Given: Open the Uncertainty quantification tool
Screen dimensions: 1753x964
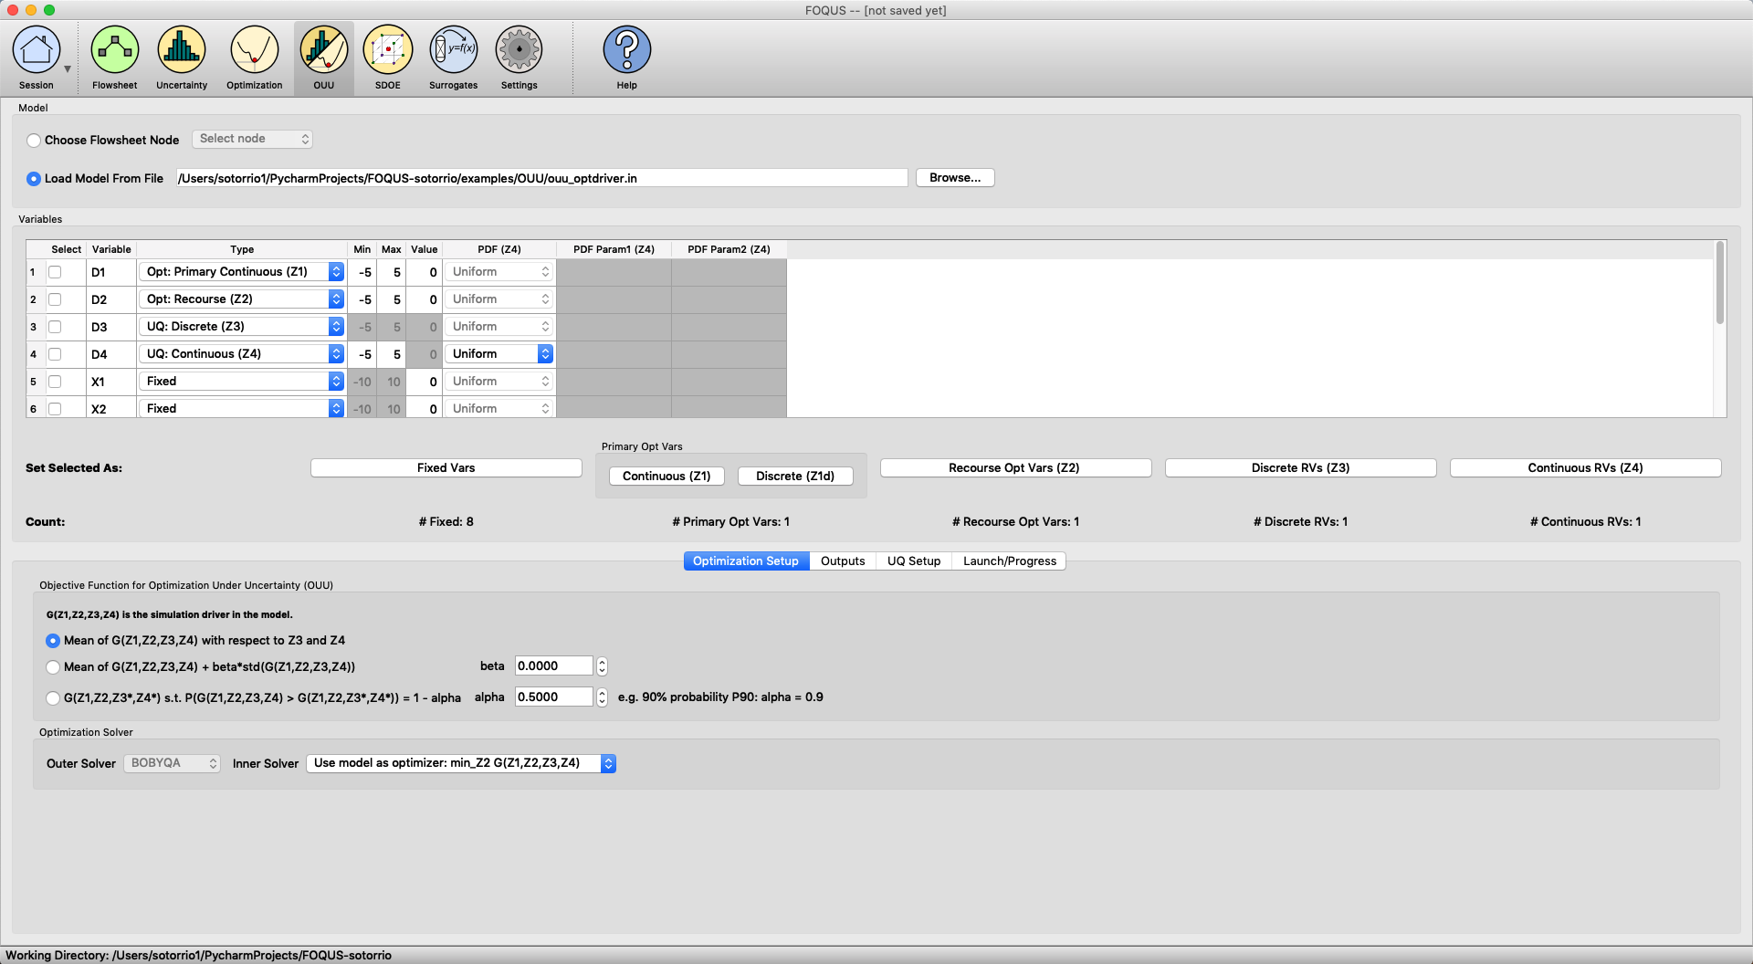Looking at the screenshot, I should [x=182, y=51].
